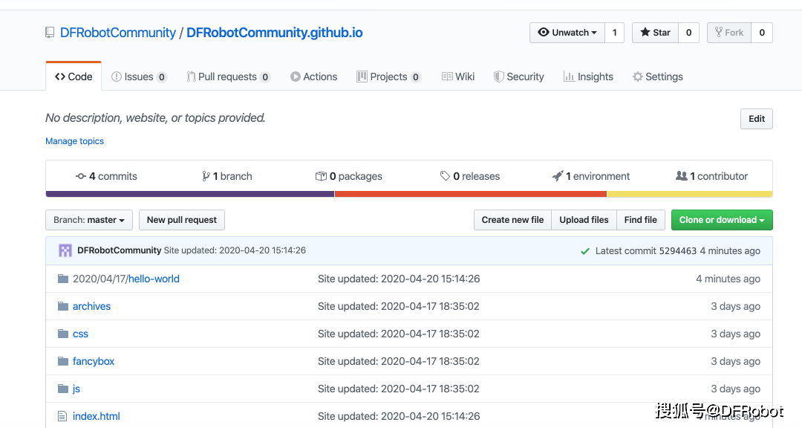Viewport: 802px width, 428px height.
Task: Open the DFRobotCommunity.github.io repository link
Action: 274,33
